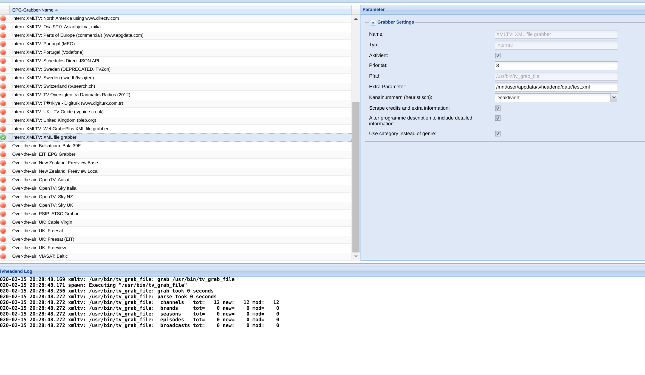Click the spawn: Executing log line

coord(94,285)
